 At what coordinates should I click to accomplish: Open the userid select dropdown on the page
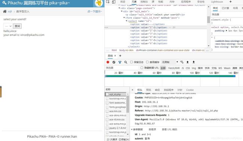8,26
